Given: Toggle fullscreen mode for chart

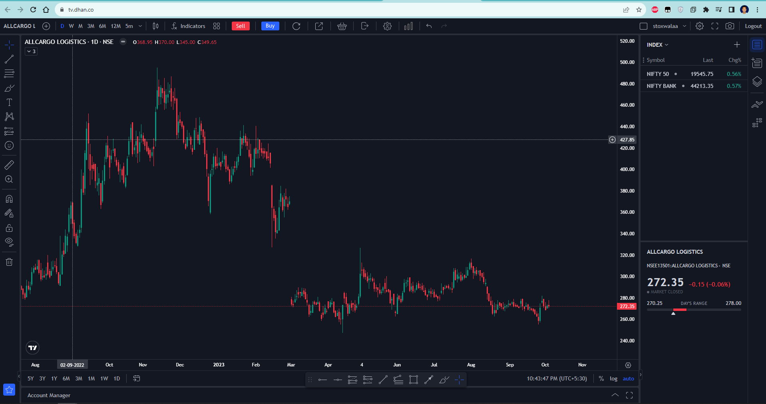Looking at the screenshot, I should pos(715,26).
